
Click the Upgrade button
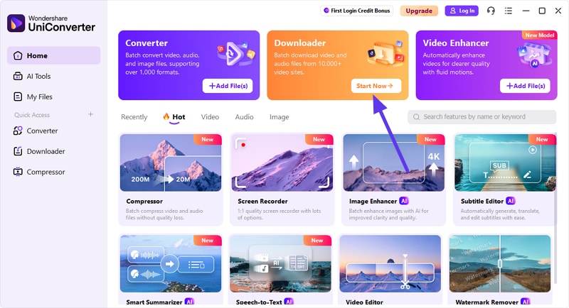click(419, 11)
